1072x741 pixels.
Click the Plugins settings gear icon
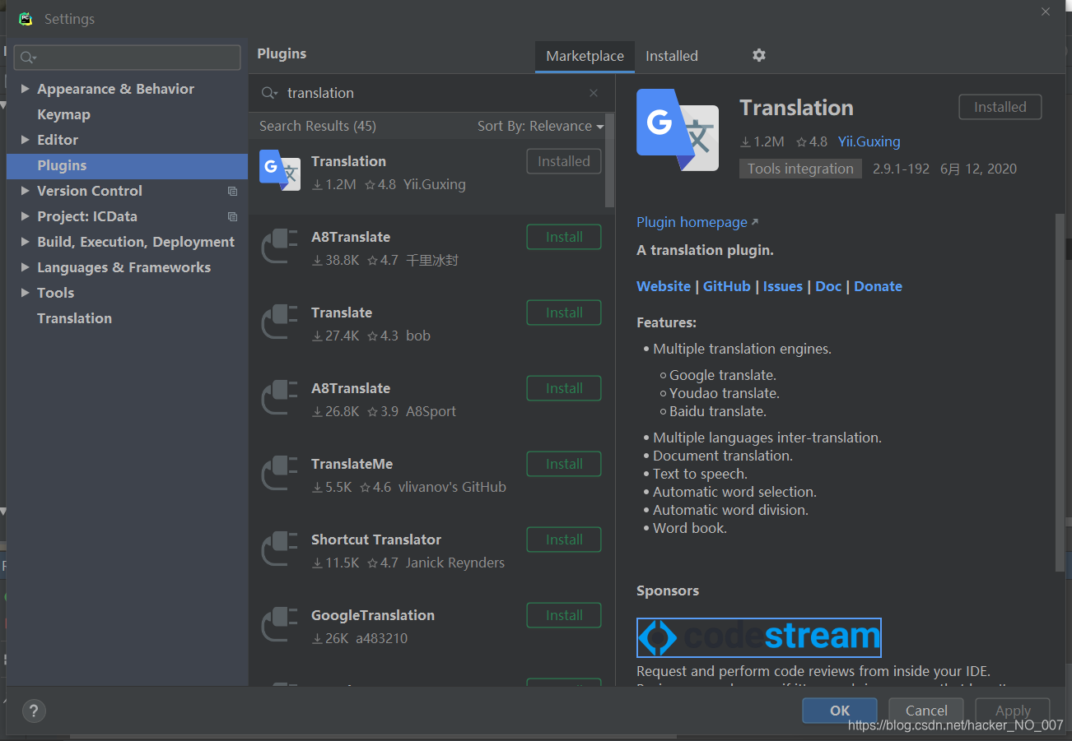[759, 55]
